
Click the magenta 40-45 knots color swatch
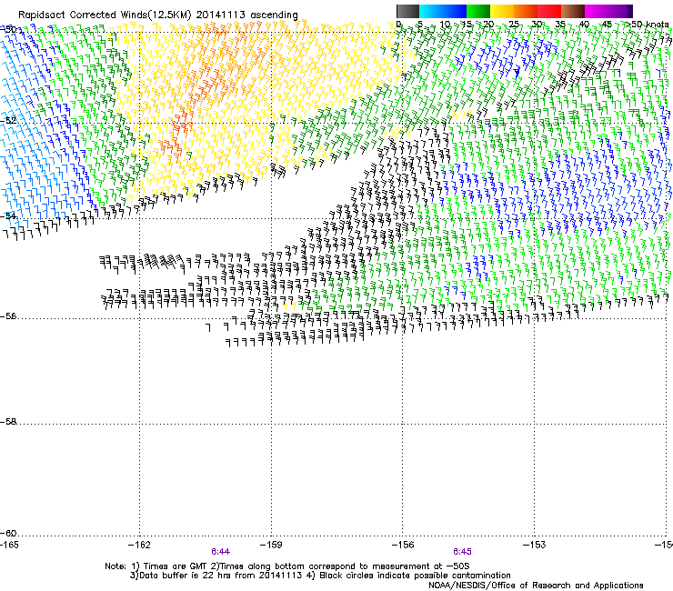click(x=597, y=11)
